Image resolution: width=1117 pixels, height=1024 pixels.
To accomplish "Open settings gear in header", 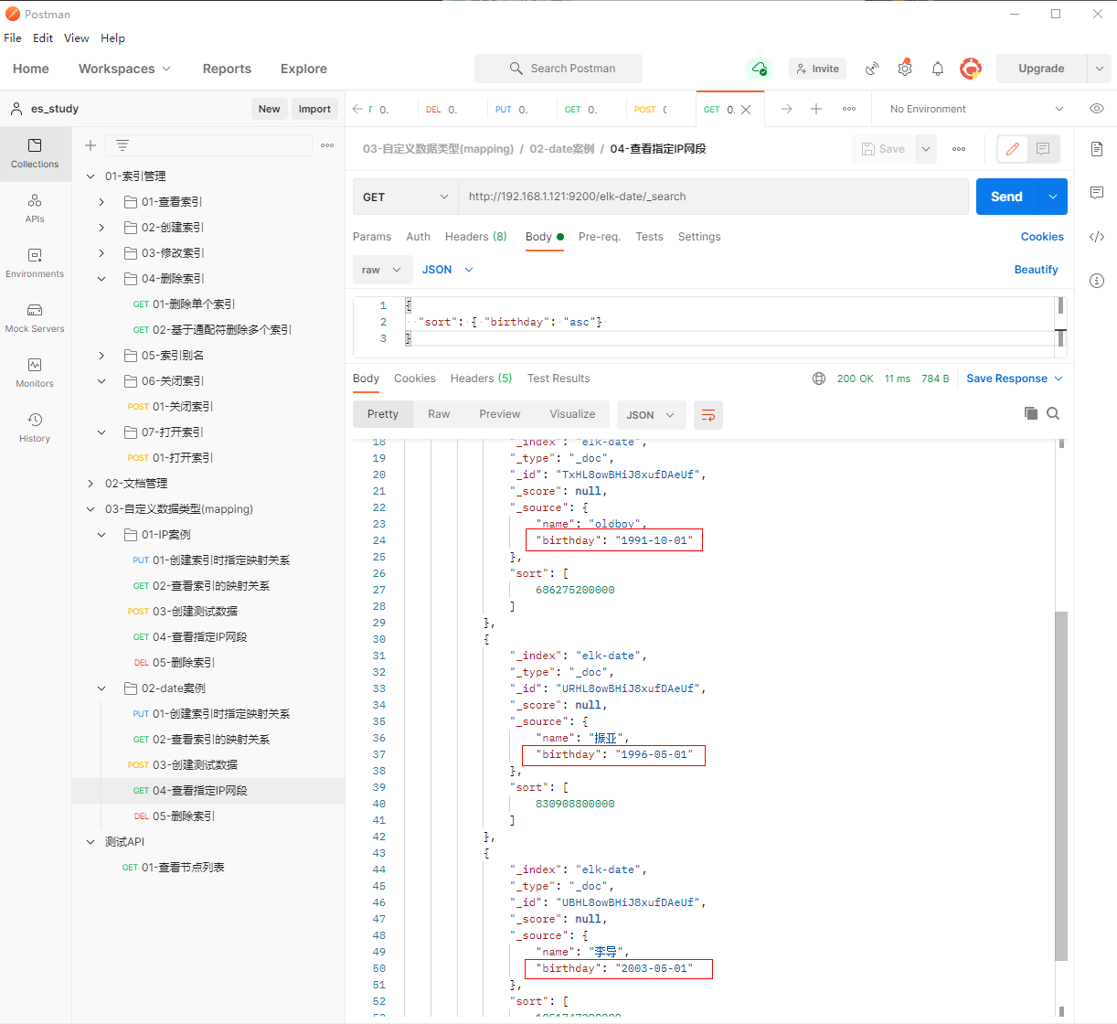I will tap(905, 69).
